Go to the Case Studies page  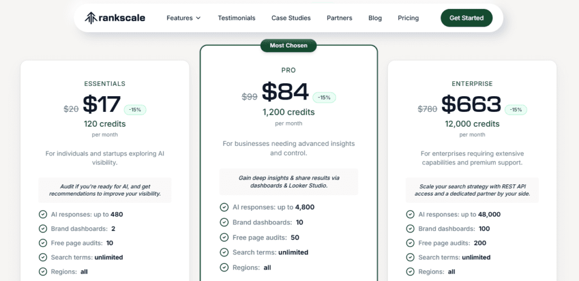(x=291, y=18)
